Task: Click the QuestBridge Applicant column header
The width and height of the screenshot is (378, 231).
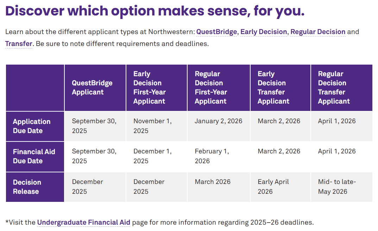Action: click(95, 88)
